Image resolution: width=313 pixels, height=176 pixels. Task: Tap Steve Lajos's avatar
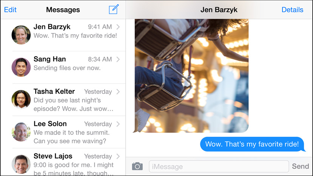click(21, 164)
